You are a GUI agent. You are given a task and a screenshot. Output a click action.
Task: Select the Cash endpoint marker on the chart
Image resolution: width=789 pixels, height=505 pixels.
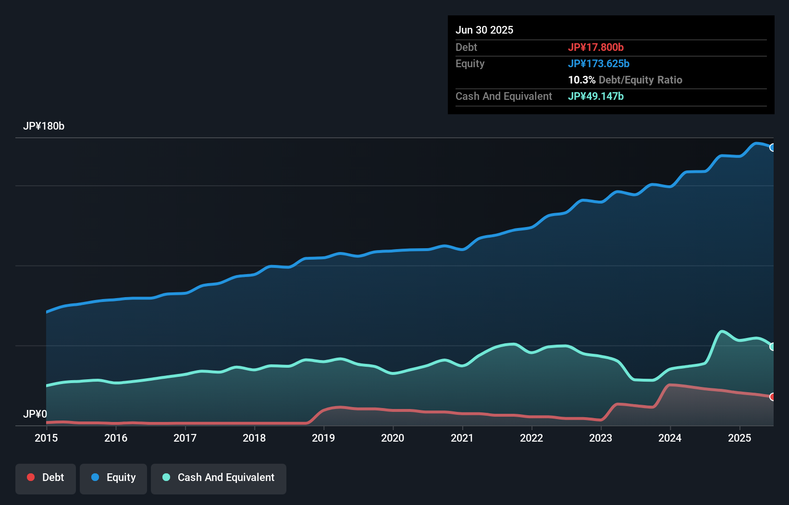point(772,346)
